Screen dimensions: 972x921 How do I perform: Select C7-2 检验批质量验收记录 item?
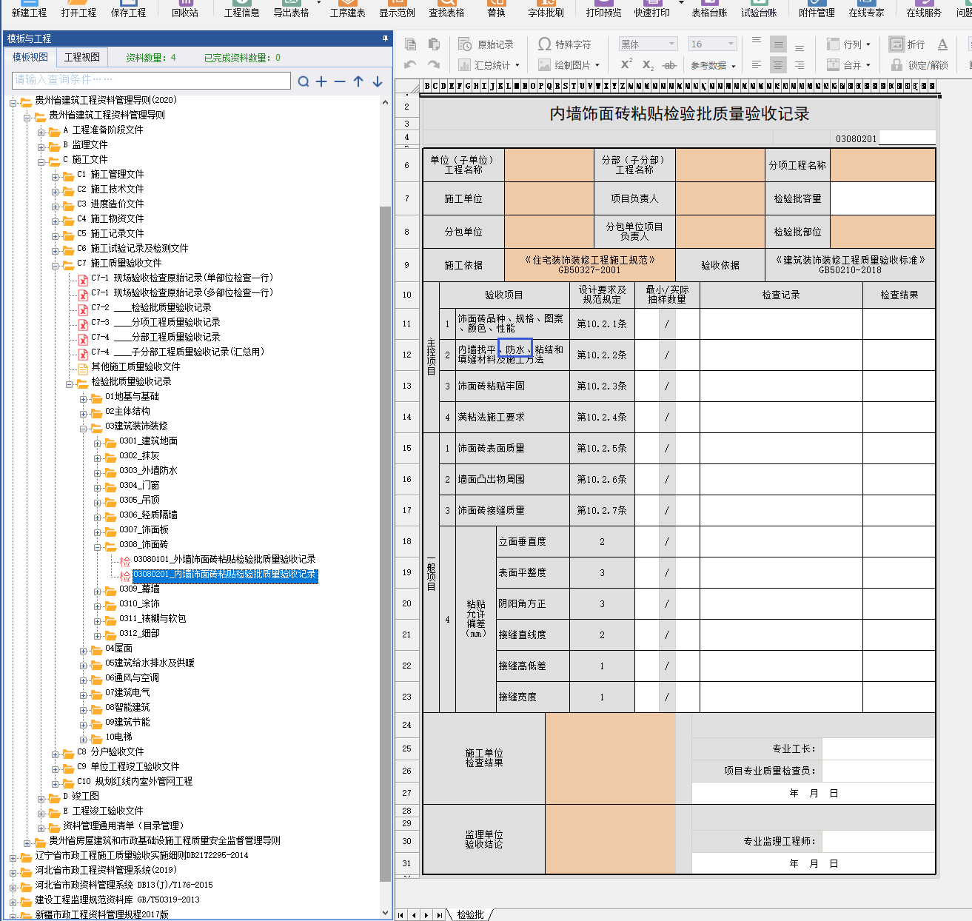[x=151, y=307]
